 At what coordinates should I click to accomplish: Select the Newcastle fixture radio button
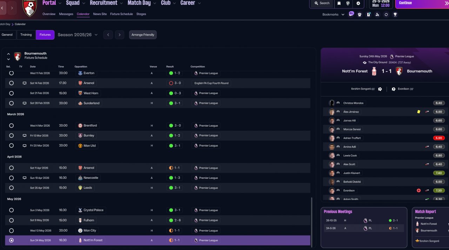coord(11,178)
